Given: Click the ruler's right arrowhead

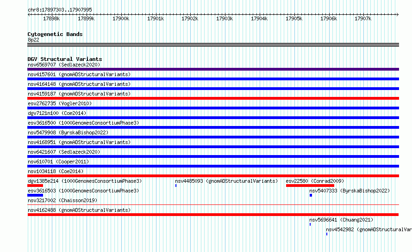Looking at the screenshot, I should [x=398, y=14].
